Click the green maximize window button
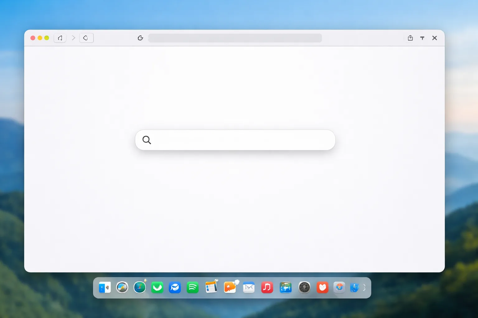 click(47, 38)
